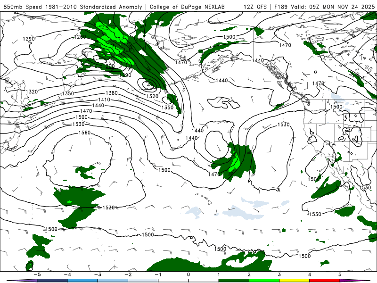This screenshot has width=377, height=283.
Task: Select the blue -4 to -3 colorbar segment
Action: click(x=82, y=281)
